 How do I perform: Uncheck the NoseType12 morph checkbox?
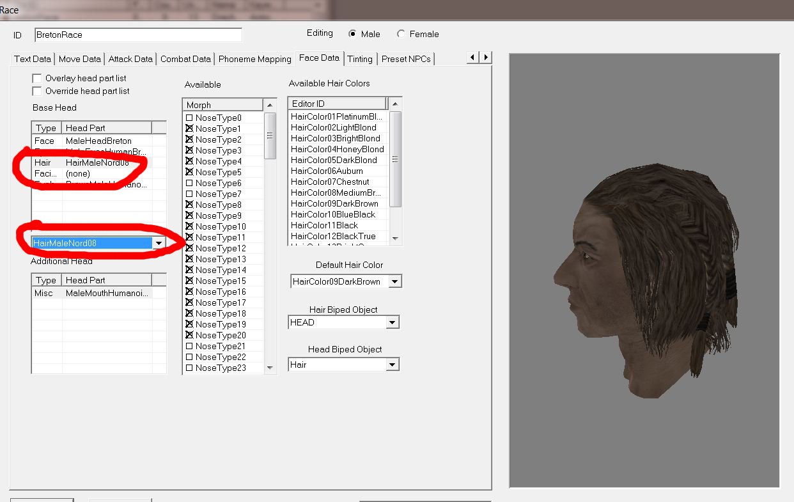pyautogui.click(x=189, y=248)
